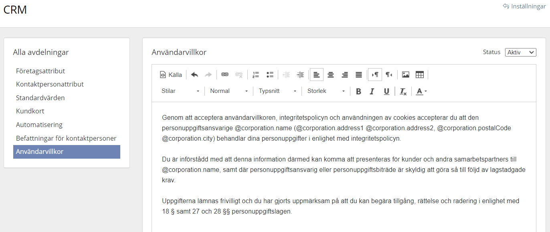Toggle bold formatting
The width and height of the screenshot is (550, 232).
pyautogui.click(x=358, y=91)
